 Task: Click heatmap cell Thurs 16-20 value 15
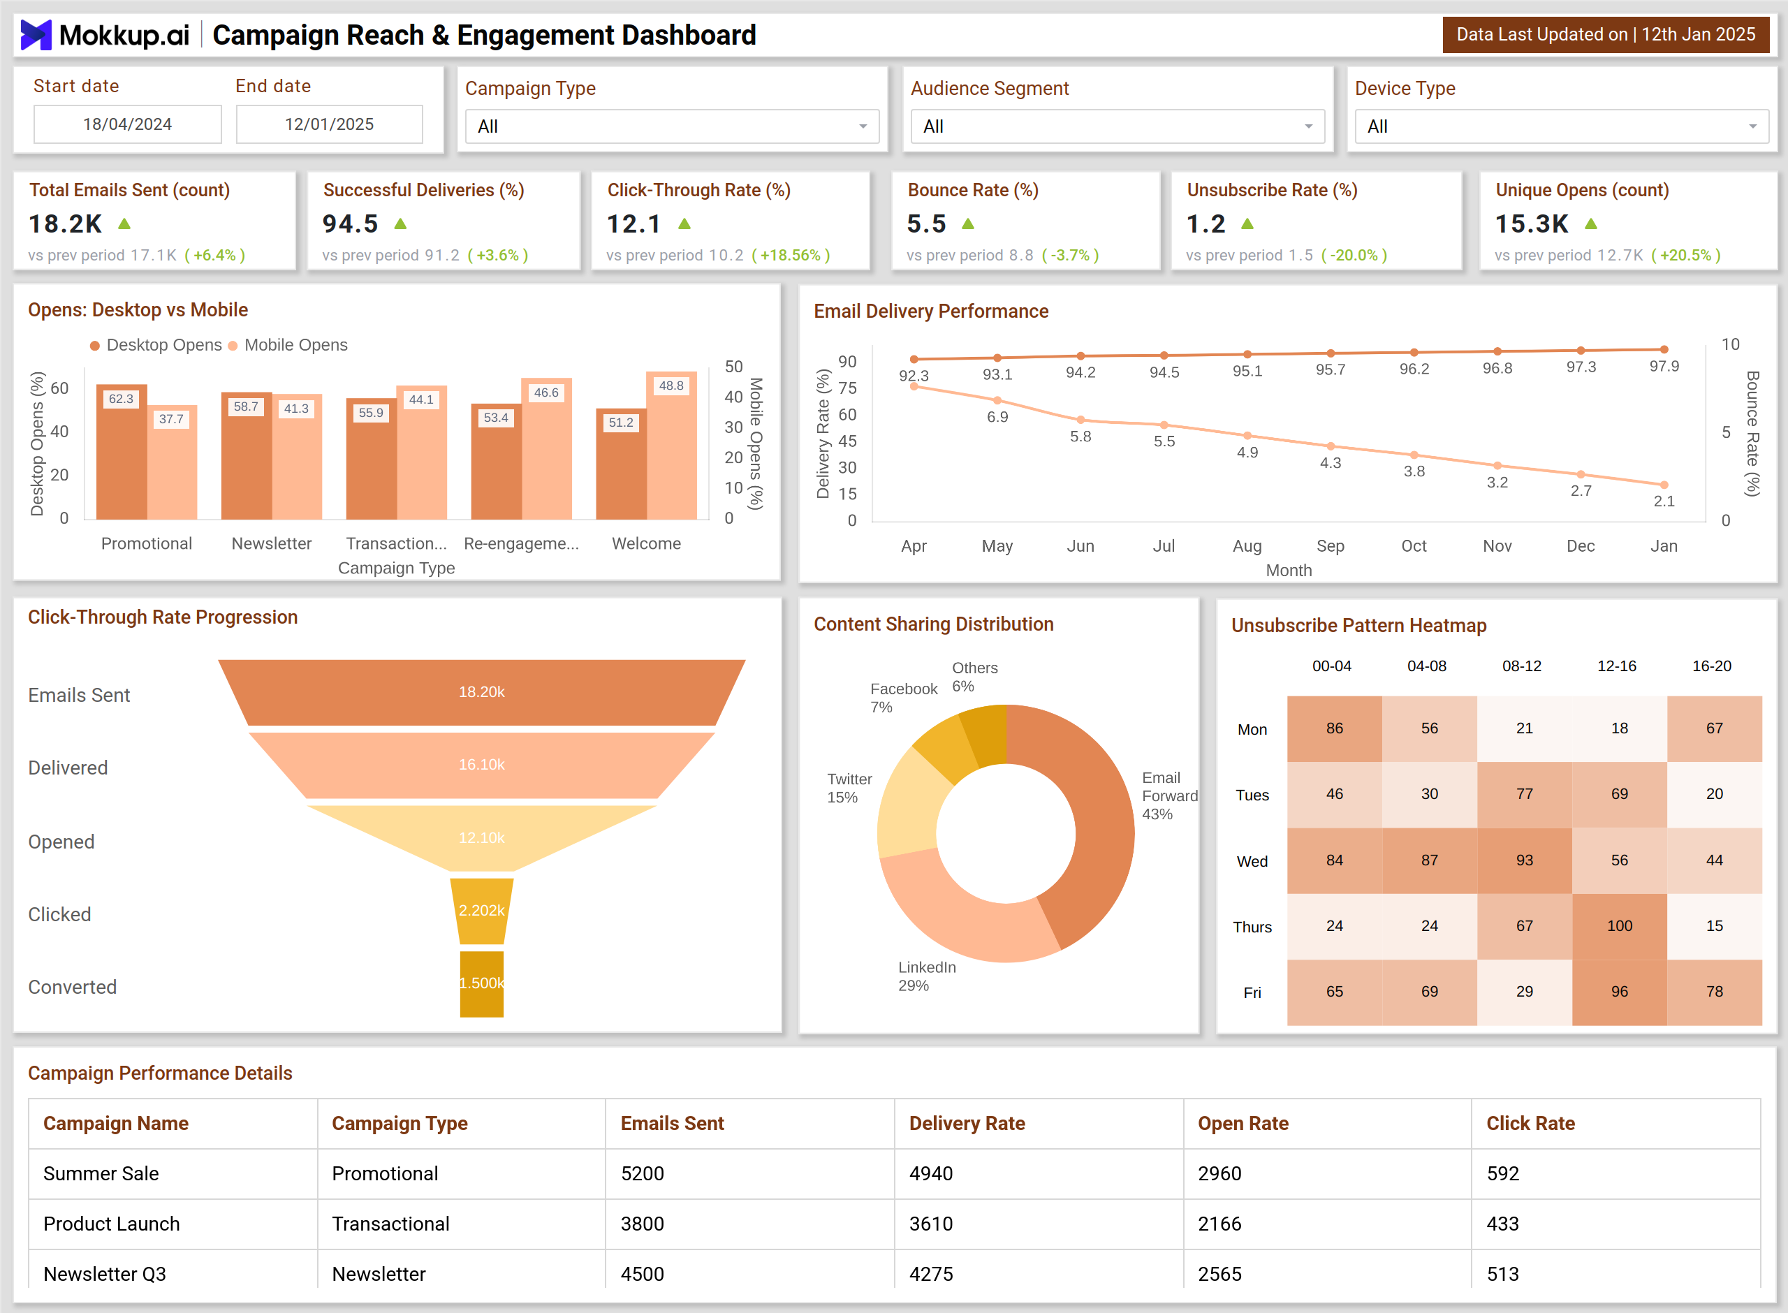click(x=1715, y=927)
